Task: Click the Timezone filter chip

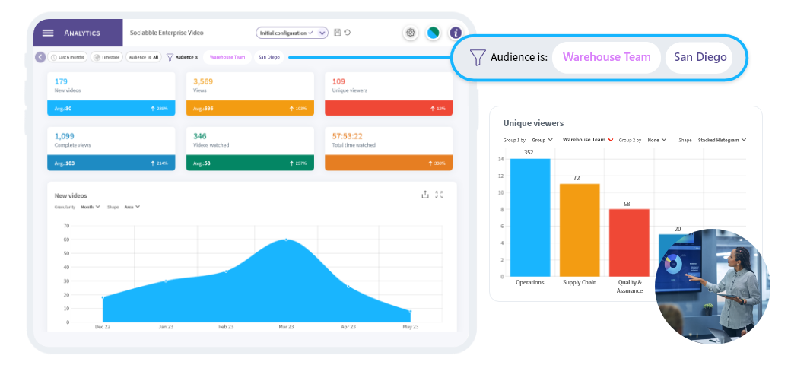Action: coord(106,58)
